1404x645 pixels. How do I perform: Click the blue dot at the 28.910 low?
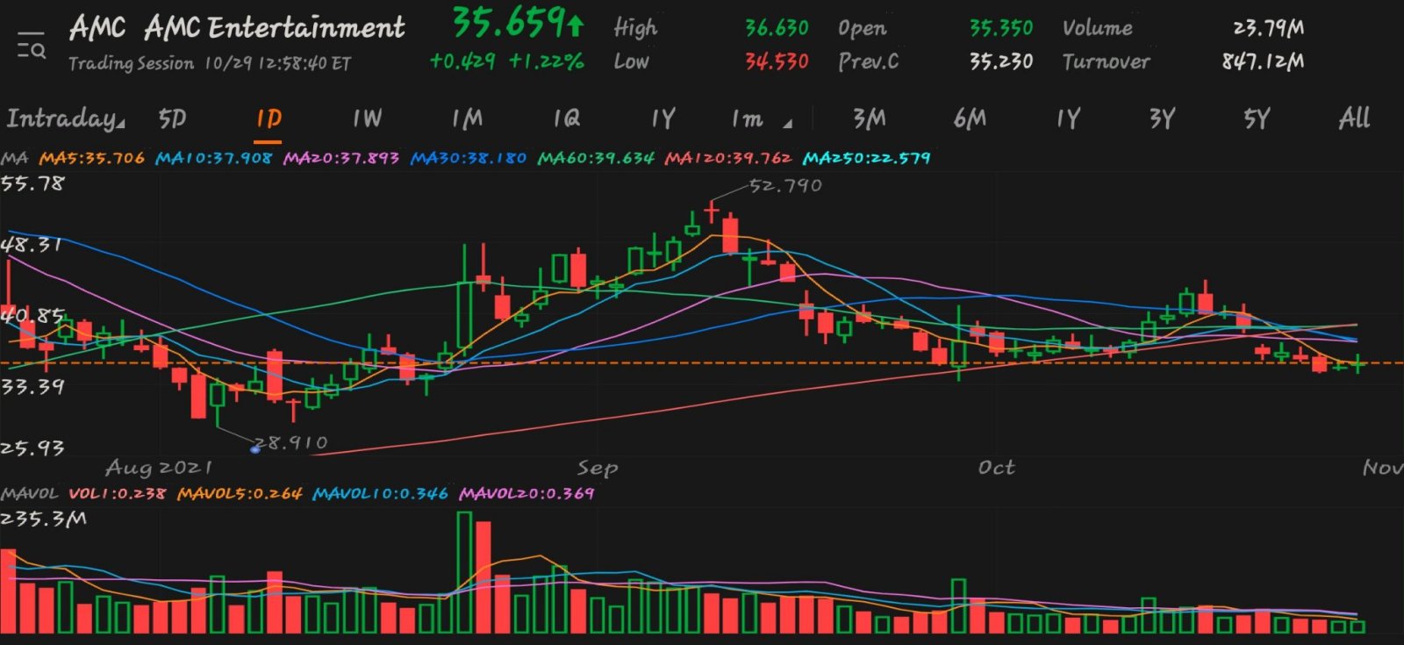pos(255,449)
